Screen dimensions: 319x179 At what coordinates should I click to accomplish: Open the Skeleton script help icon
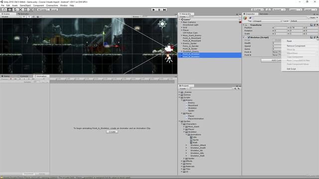pos(311,37)
